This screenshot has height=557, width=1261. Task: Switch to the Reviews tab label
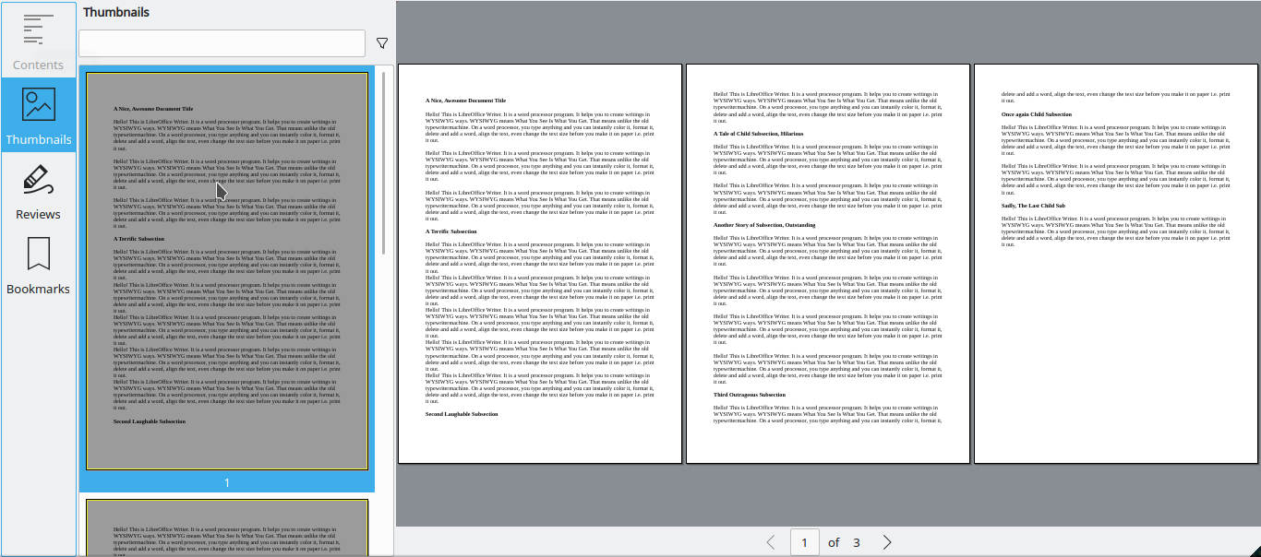(x=38, y=213)
